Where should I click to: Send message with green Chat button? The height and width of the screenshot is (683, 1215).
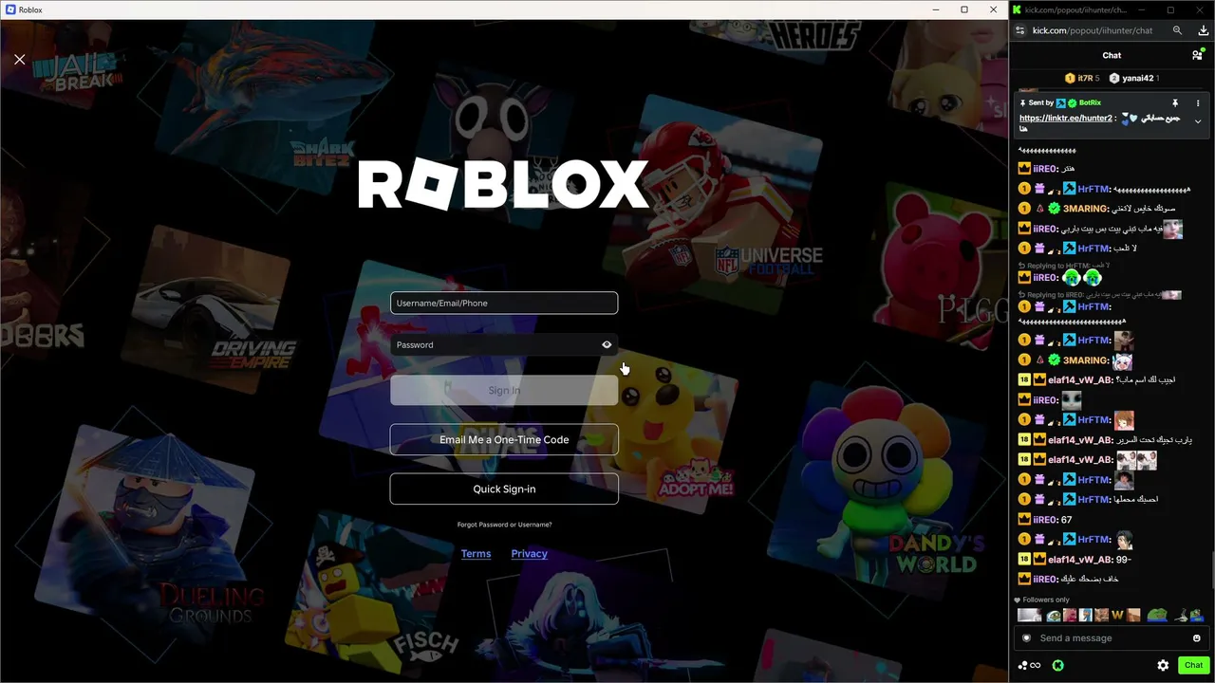click(1193, 666)
